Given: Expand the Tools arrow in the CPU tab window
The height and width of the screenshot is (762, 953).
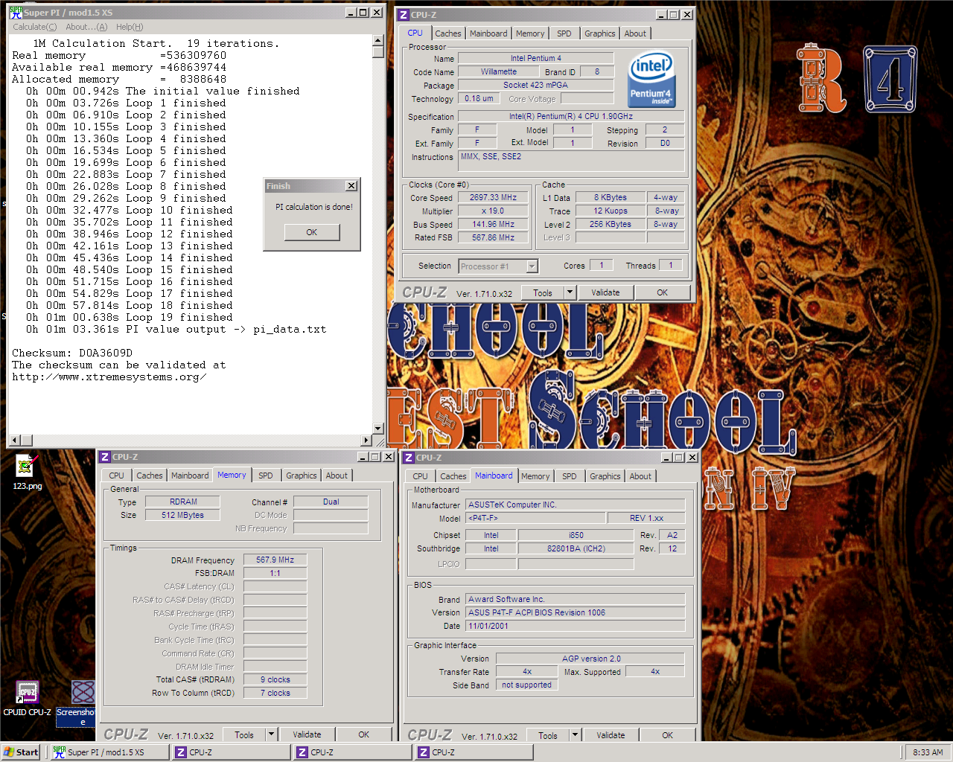Looking at the screenshot, I should pos(570,292).
